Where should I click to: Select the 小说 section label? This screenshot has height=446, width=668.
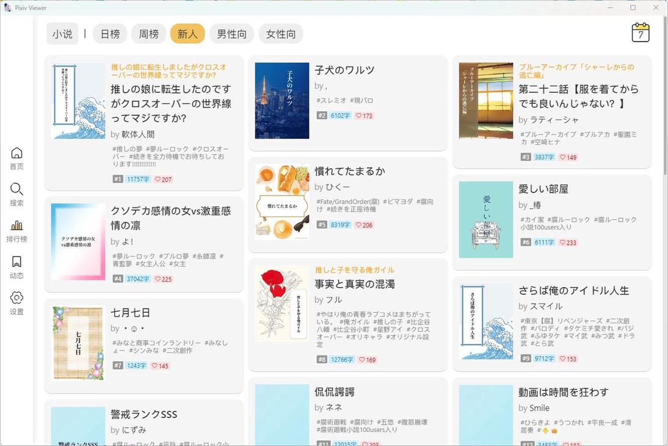tap(63, 34)
